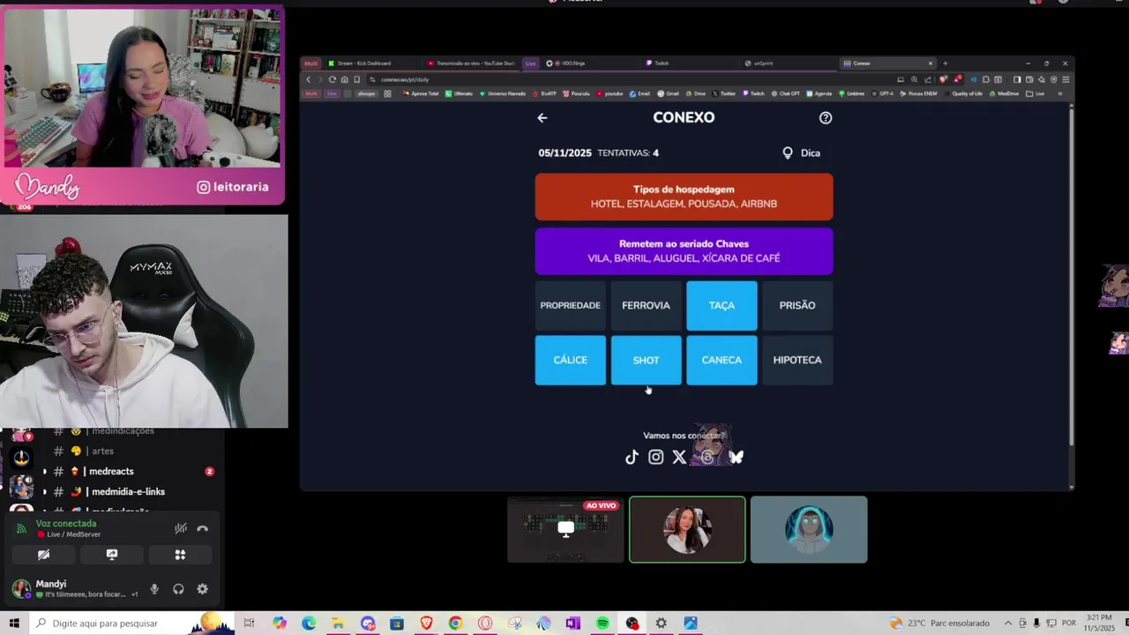Select the FERROVIA word tile
This screenshot has height=635, width=1129.
(x=646, y=306)
